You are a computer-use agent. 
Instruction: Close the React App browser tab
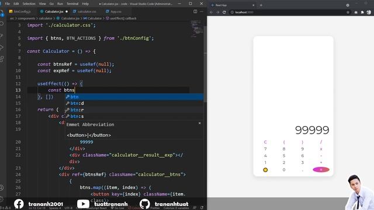[x=253, y=5]
